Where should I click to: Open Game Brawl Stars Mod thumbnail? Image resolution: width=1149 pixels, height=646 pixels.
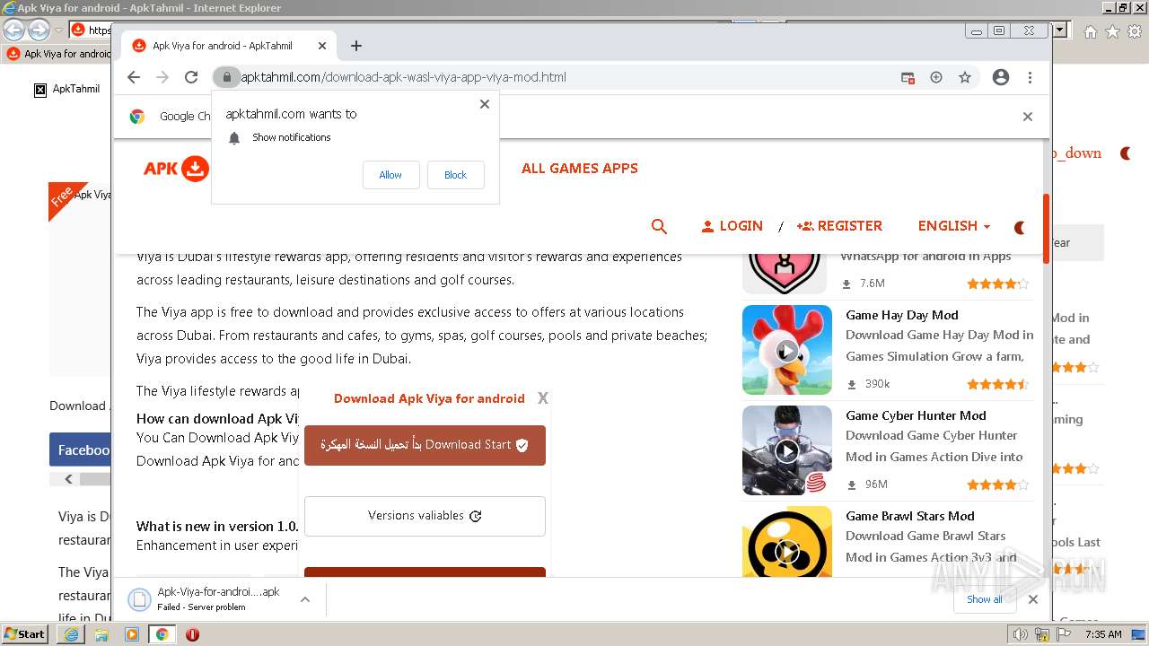pyautogui.click(x=787, y=541)
